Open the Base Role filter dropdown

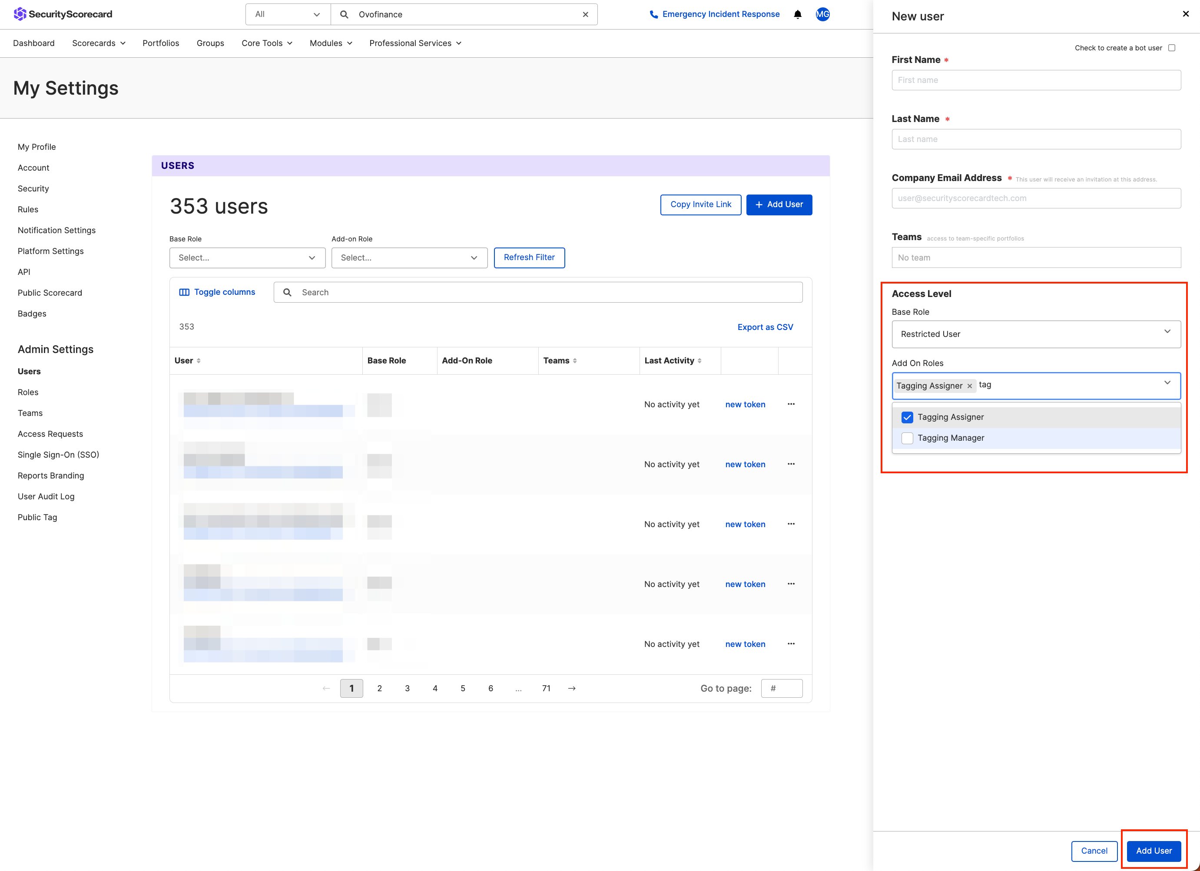coord(247,257)
